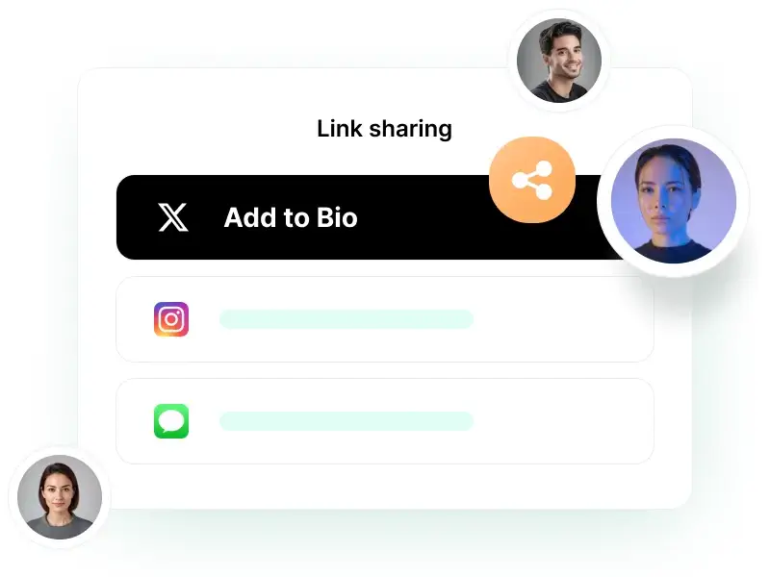Click the face of the top man's photo
The height and width of the screenshot is (577, 770).
(x=564, y=58)
